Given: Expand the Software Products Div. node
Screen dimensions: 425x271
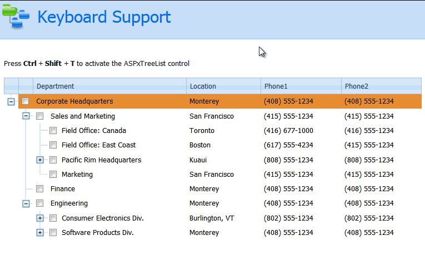Looking at the screenshot, I should tap(40, 233).
